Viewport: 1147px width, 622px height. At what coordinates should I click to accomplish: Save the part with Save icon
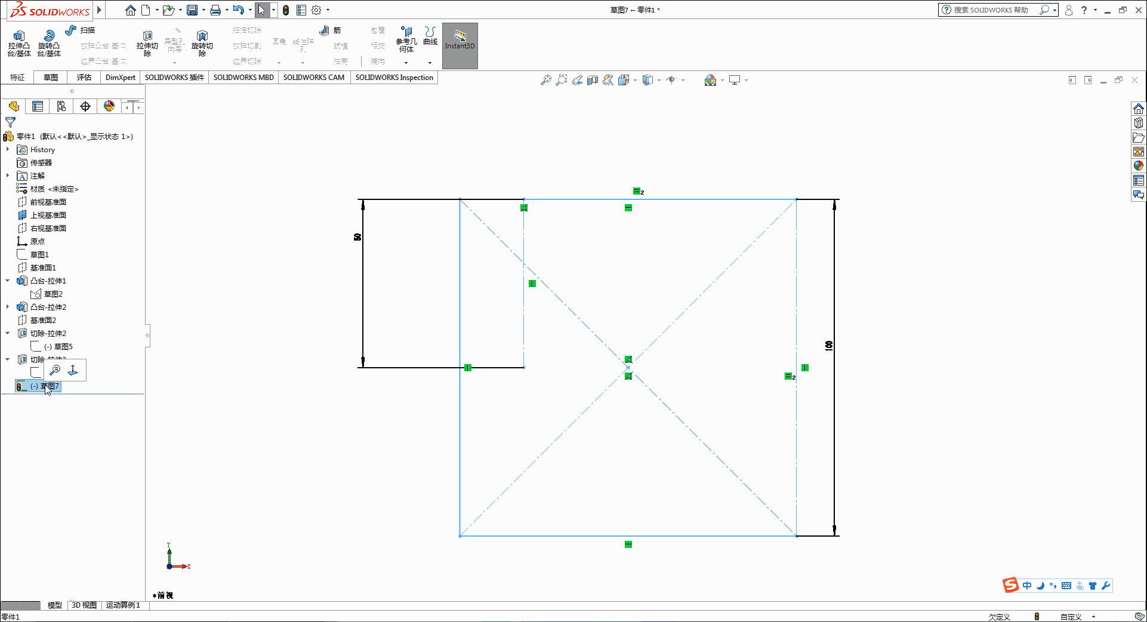pos(192,10)
